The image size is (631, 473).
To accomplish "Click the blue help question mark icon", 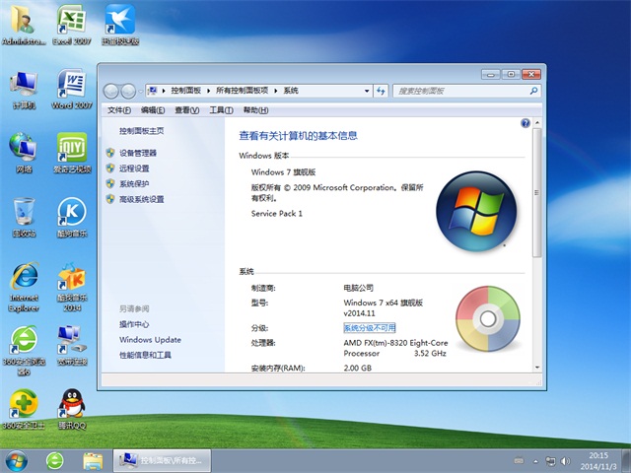I will [x=526, y=124].
